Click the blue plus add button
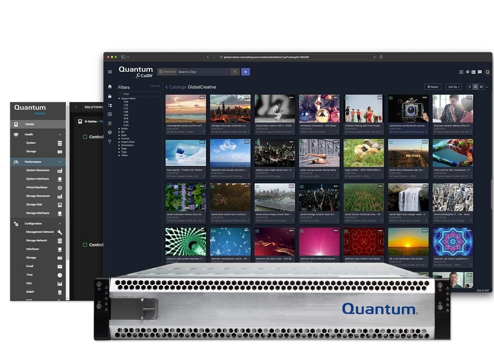Image resolution: width=494 pixels, height=348 pixels. click(246, 72)
